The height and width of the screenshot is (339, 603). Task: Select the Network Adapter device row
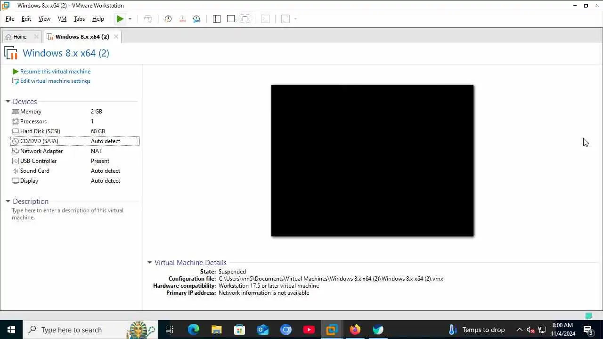point(75,151)
